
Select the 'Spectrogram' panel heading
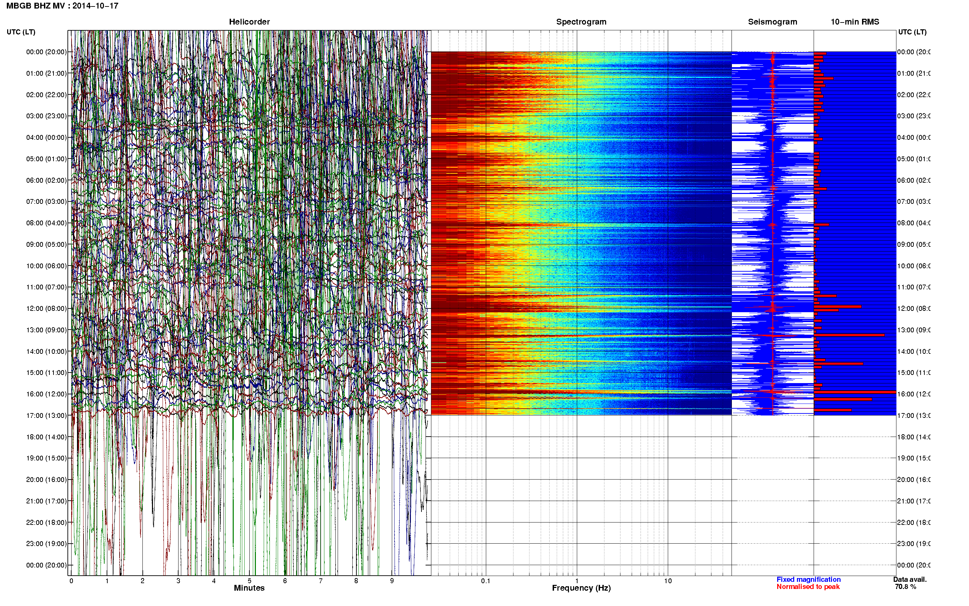point(581,22)
